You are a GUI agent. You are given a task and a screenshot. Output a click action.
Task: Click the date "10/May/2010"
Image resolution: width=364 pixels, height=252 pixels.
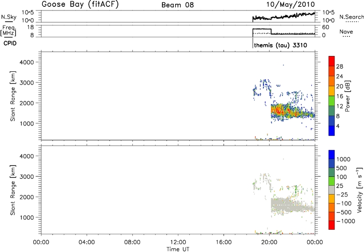pos(290,5)
